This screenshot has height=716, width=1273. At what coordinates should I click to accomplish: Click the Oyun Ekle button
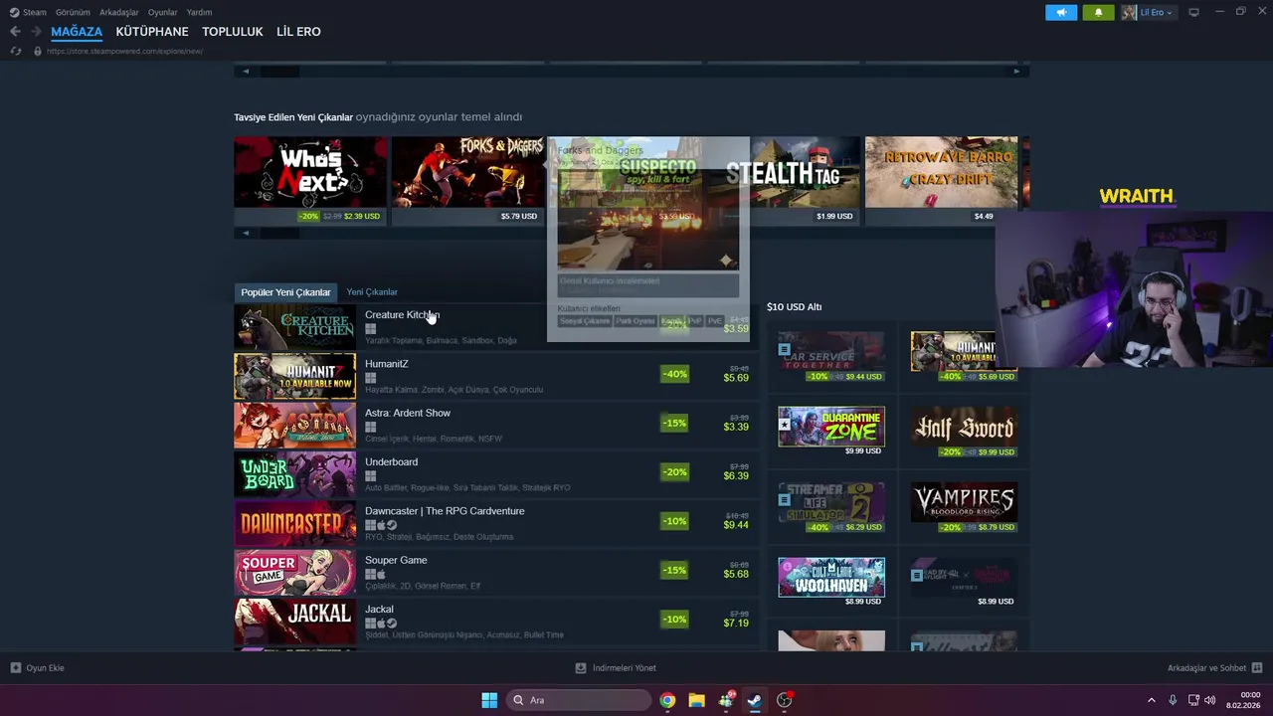[x=38, y=668]
